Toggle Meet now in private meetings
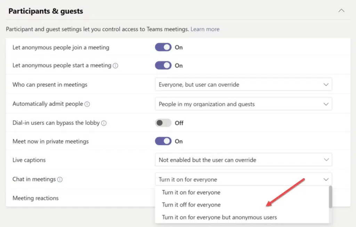This screenshot has height=227, width=356. pos(163,141)
